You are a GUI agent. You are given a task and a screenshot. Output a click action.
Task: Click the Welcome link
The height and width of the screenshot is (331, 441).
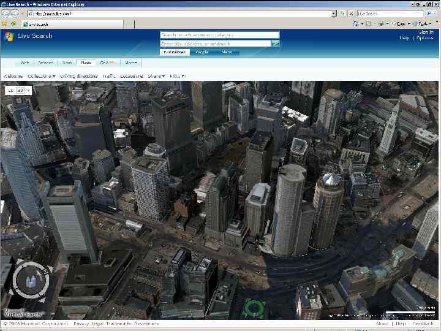click(13, 76)
